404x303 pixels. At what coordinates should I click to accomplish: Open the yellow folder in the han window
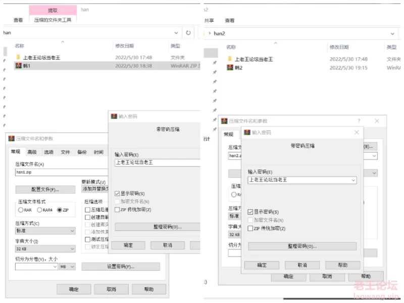(x=18, y=57)
